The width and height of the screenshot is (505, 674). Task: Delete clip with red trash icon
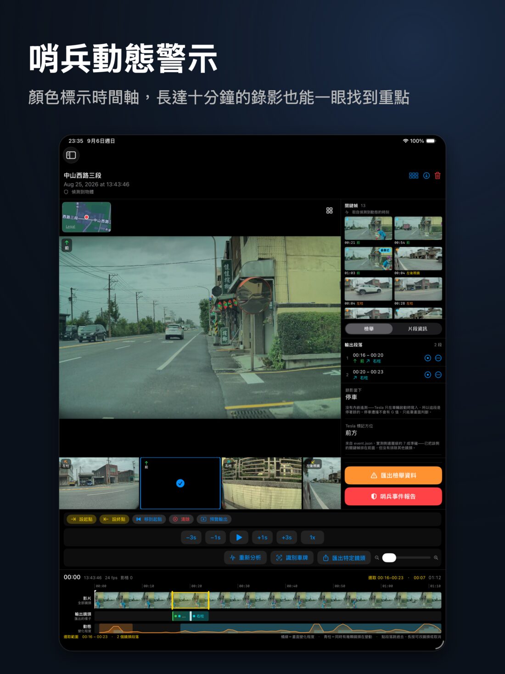(438, 176)
